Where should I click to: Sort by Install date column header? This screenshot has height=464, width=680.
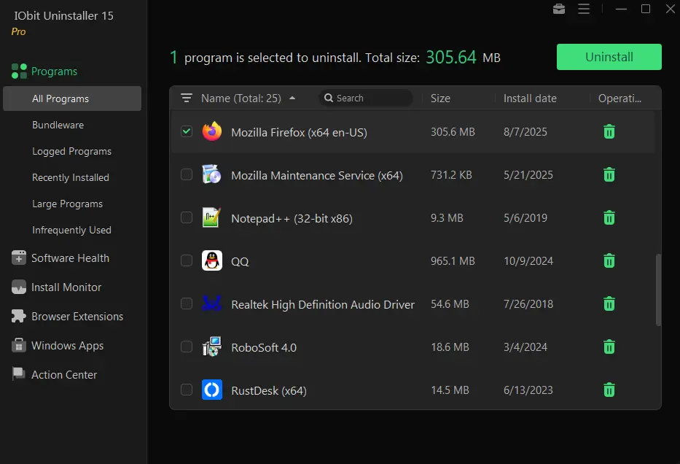(530, 98)
